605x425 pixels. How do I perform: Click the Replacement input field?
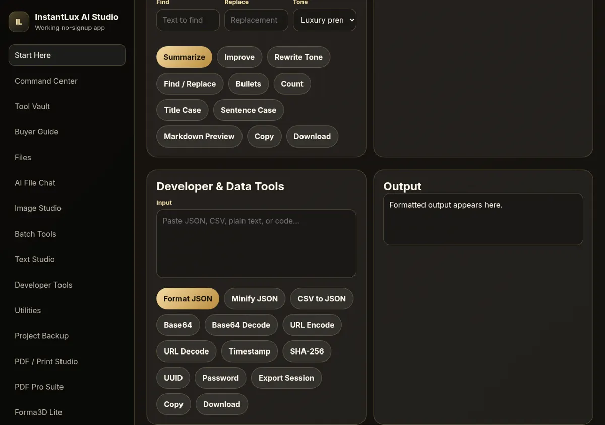tap(256, 20)
